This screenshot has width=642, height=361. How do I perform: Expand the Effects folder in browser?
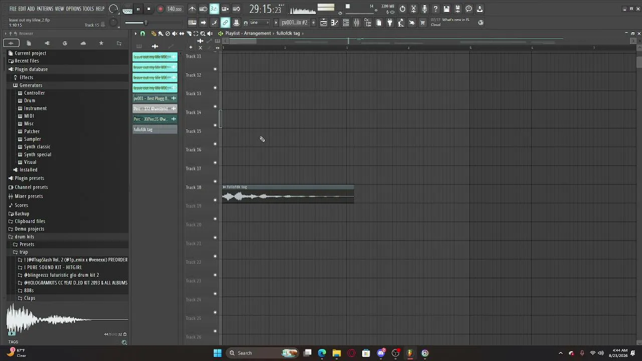(x=26, y=78)
